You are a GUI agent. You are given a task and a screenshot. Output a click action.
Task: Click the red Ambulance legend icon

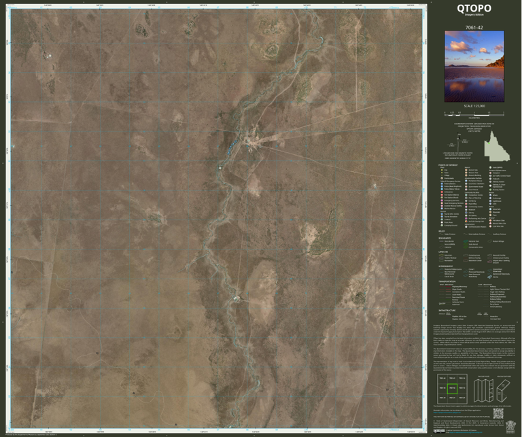click(442, 192)
